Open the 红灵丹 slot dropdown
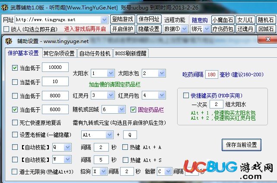This screenshot has width=277, height=183. tap(111, 95)
